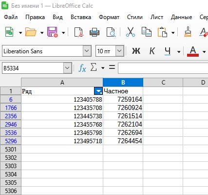
Task: Select the Clone Formatting brush icon
Action: [188, 32]
